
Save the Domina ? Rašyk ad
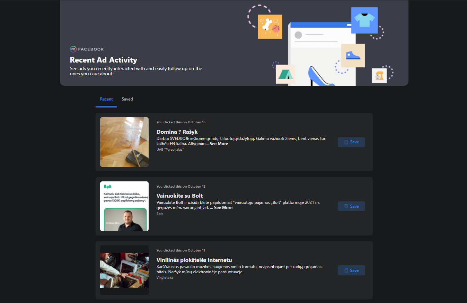tap(351, 142)
